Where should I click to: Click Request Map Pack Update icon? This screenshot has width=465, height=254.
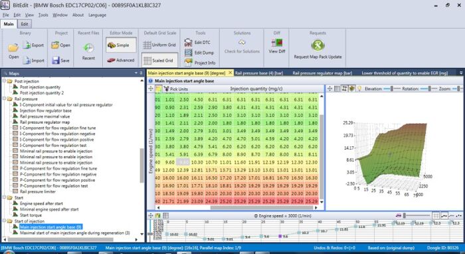pos(318,45)
